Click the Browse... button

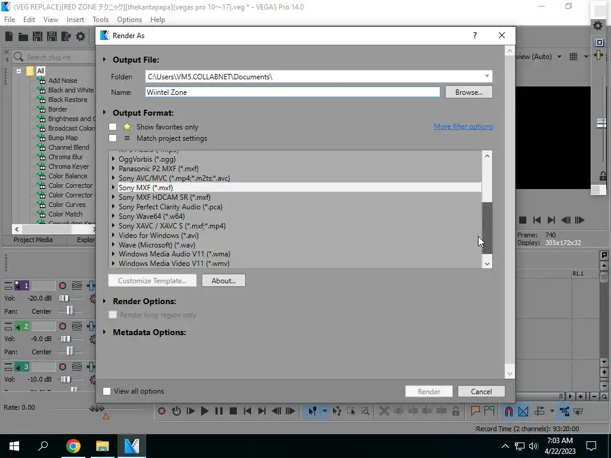pyautogui.click(x=469, y=92)
